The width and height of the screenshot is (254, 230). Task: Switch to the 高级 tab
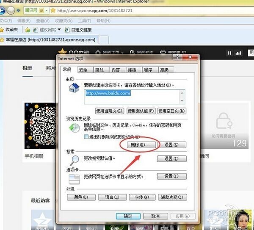[x=164, y=70]
